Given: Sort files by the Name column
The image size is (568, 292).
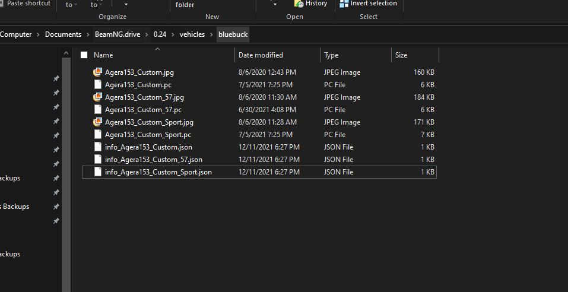Looking at the screenshot, I should [103, 55].
